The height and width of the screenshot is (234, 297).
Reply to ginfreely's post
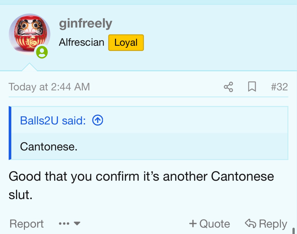[266, 224]
